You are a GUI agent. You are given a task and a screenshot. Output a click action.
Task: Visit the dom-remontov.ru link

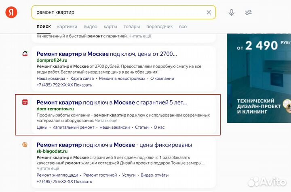tap(55, 109)
